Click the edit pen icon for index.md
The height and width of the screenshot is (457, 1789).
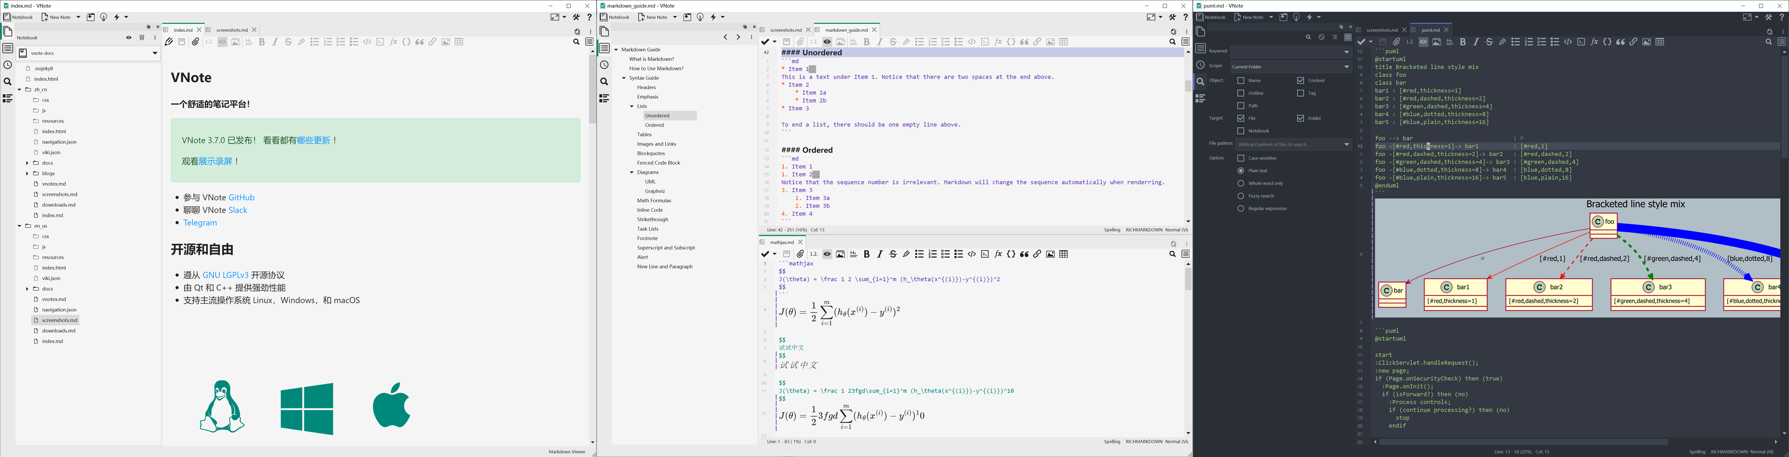169,42
